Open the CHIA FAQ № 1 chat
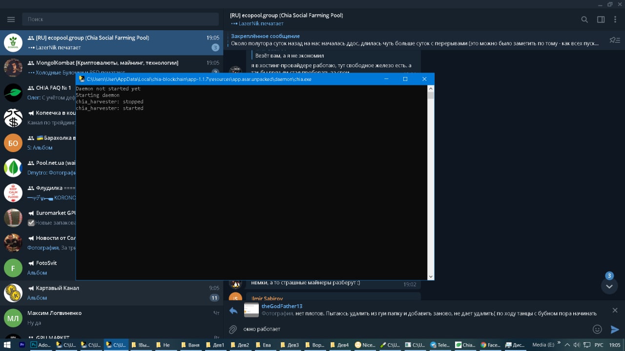 point(38,93)
